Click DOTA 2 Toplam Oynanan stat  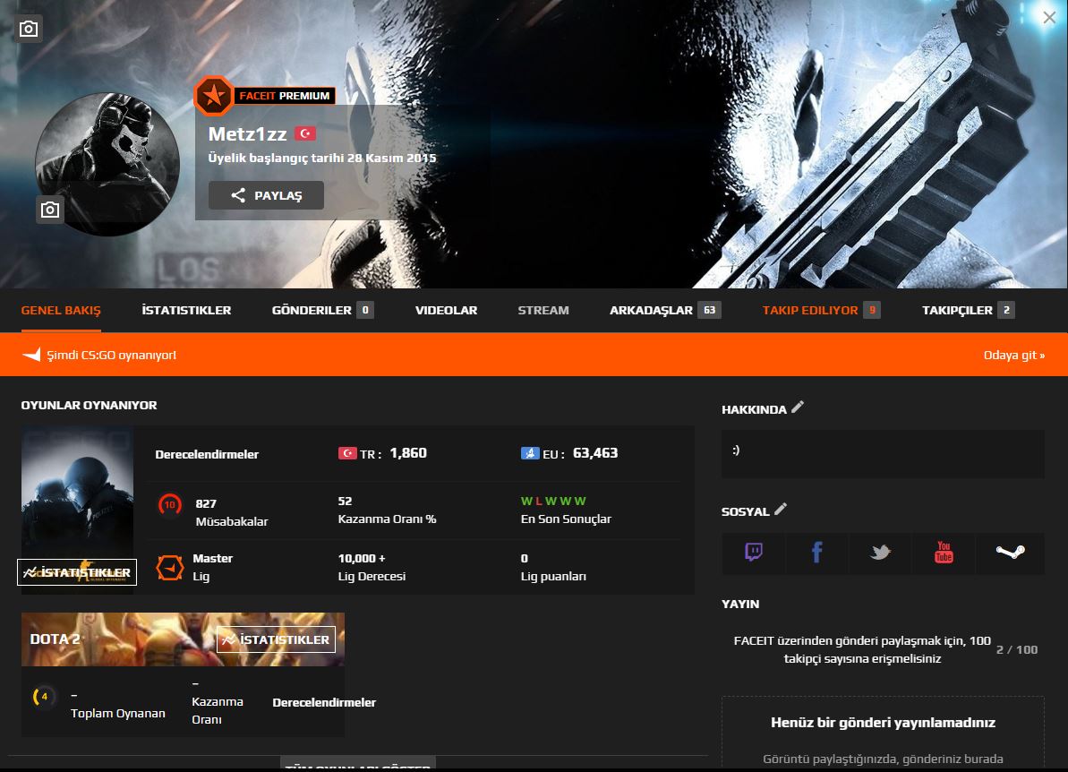118,705
